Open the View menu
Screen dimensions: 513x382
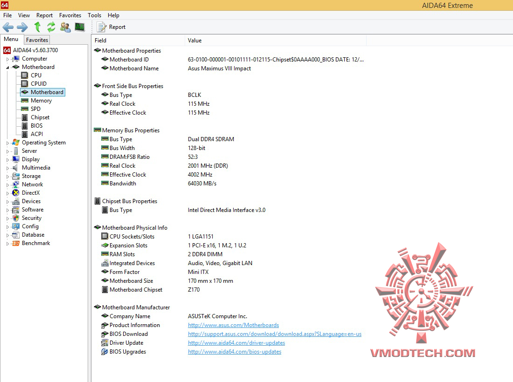(x=24, y=15)
